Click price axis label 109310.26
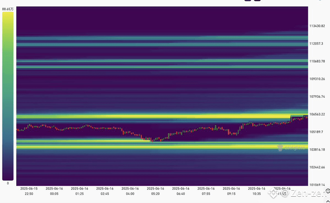330x203 pixels. (317, 79)
